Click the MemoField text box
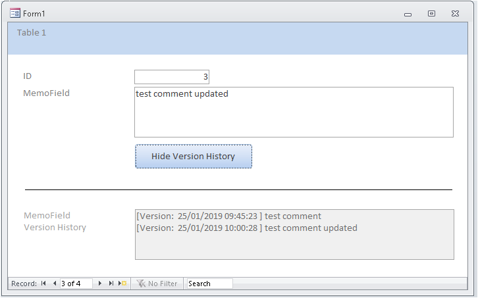The height and width of the screenshot is (298, 478). [x=294, y=112]
